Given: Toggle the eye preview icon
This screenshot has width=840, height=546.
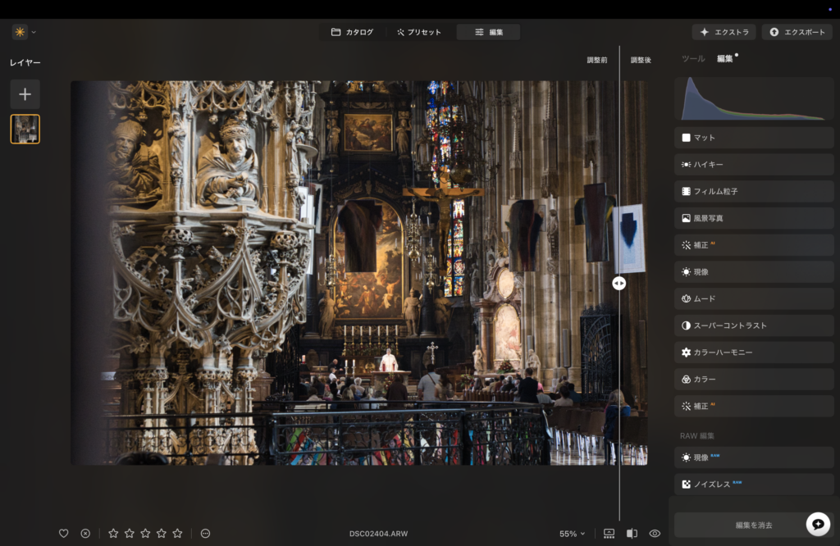Looking at the screenshot, I should tap(655, 533).
